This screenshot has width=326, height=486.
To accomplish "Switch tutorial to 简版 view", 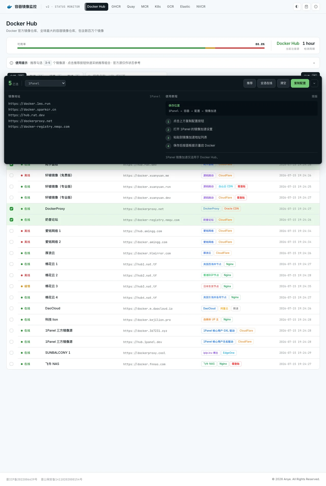I will (315, 96).
